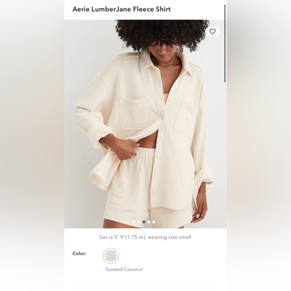
Task: Click the vertical scrollbar thumb
Action: (x=225, y=44)
